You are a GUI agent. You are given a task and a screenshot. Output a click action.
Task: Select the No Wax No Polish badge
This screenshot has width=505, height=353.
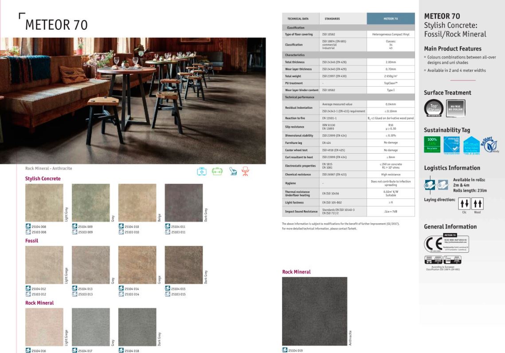point(455,108)
